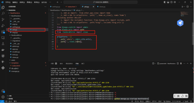
Task: Open the Accounts menu icon
Action: tap(3, 91)
